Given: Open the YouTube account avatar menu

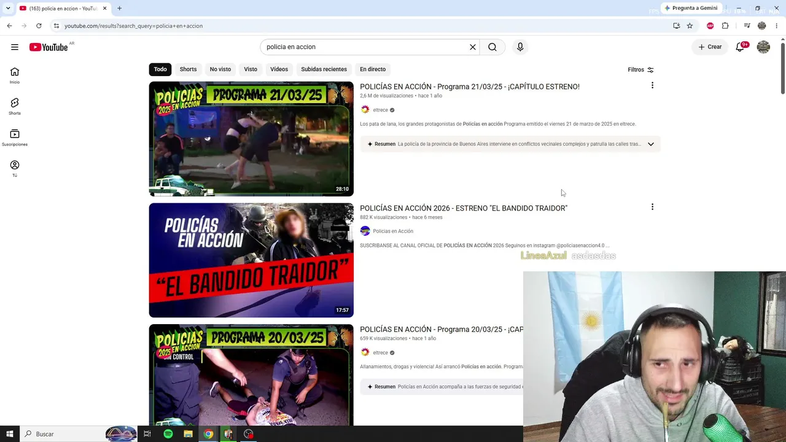Looking at the screenshot, I should pyautogui.click(x=763, y=47).
